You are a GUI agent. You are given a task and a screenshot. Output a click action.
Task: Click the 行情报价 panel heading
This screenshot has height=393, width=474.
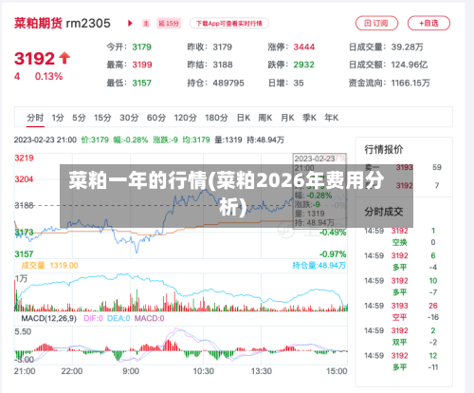384,149
